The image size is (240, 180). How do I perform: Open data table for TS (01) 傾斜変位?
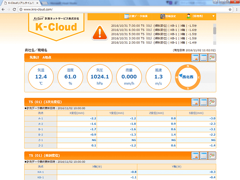204,155
